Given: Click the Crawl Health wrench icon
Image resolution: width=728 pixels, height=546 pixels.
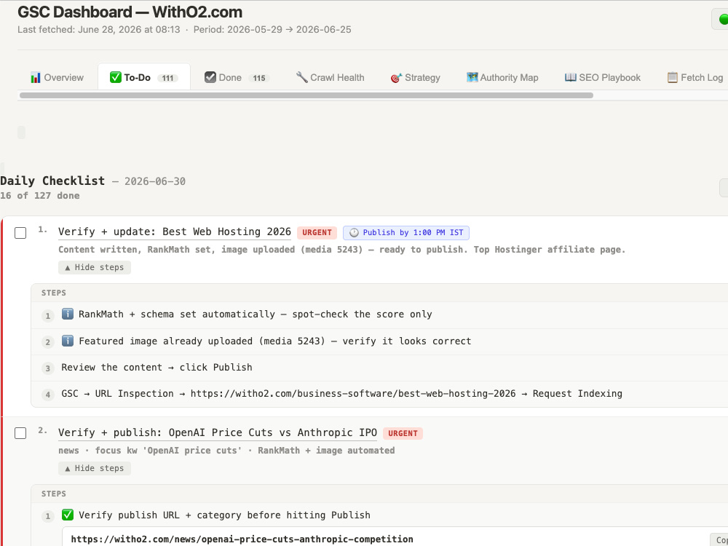Looking at the screenshot, I should [x=302, y=77].
